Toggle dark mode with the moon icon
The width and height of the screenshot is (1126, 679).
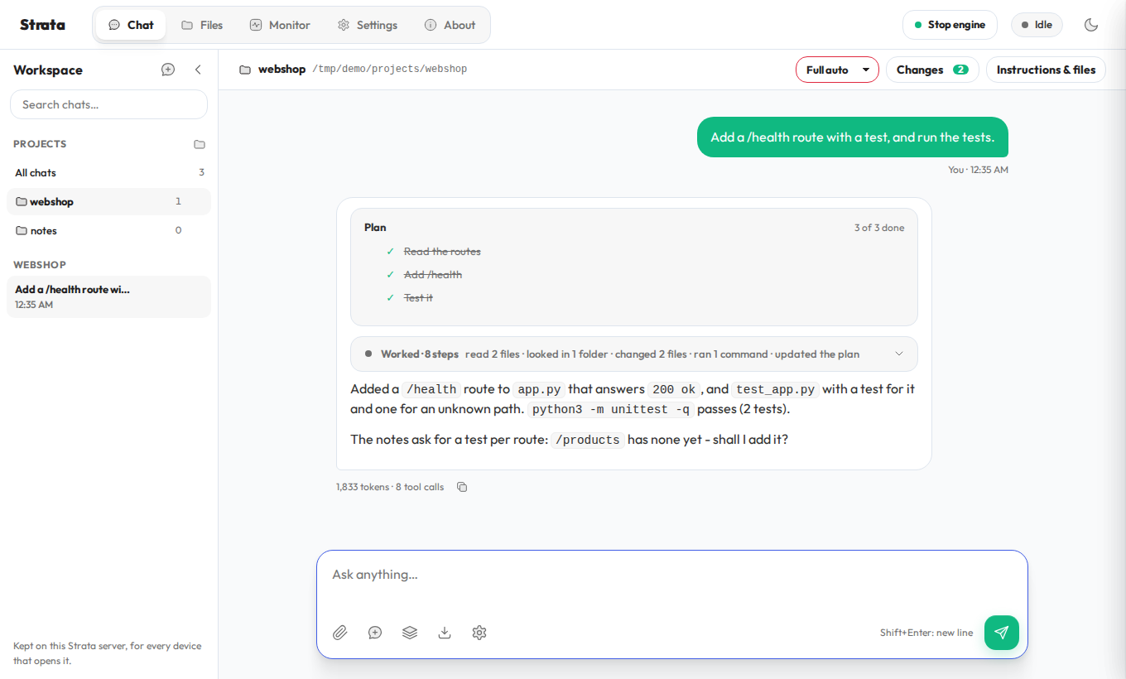pos(1091,25)
